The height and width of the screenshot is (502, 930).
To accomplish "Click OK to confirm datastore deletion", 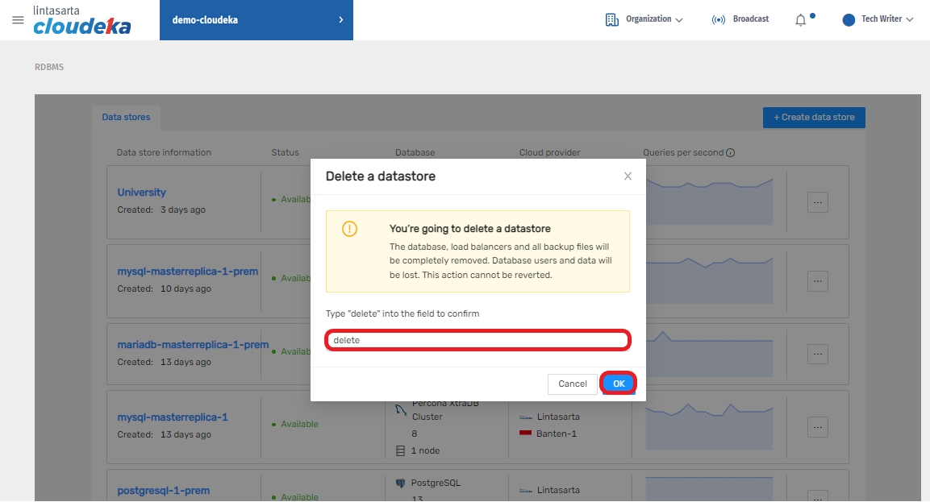I will [x=619, y=384].
